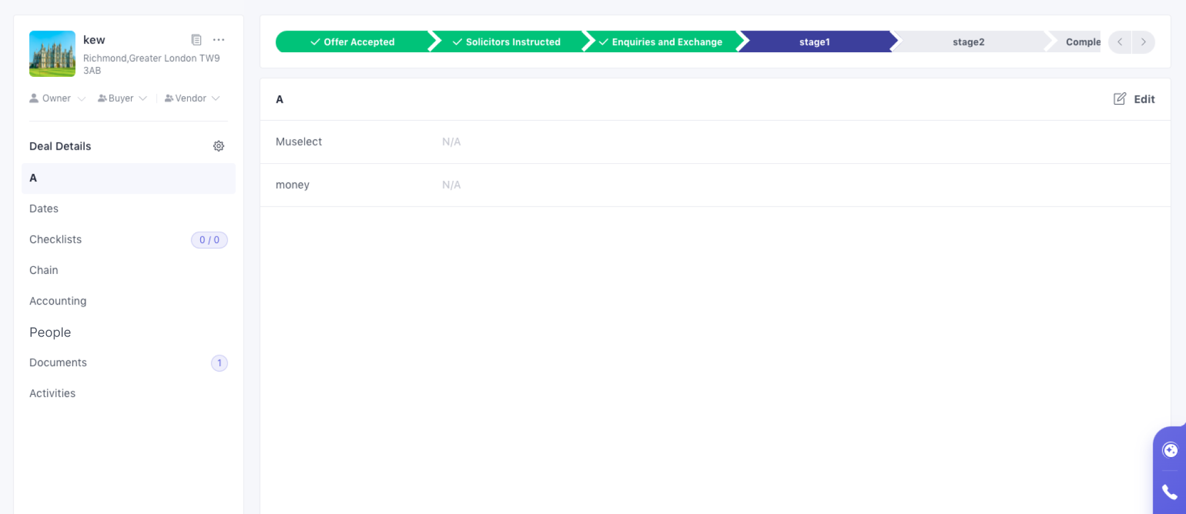Open the Documents section

click(58, 363)
